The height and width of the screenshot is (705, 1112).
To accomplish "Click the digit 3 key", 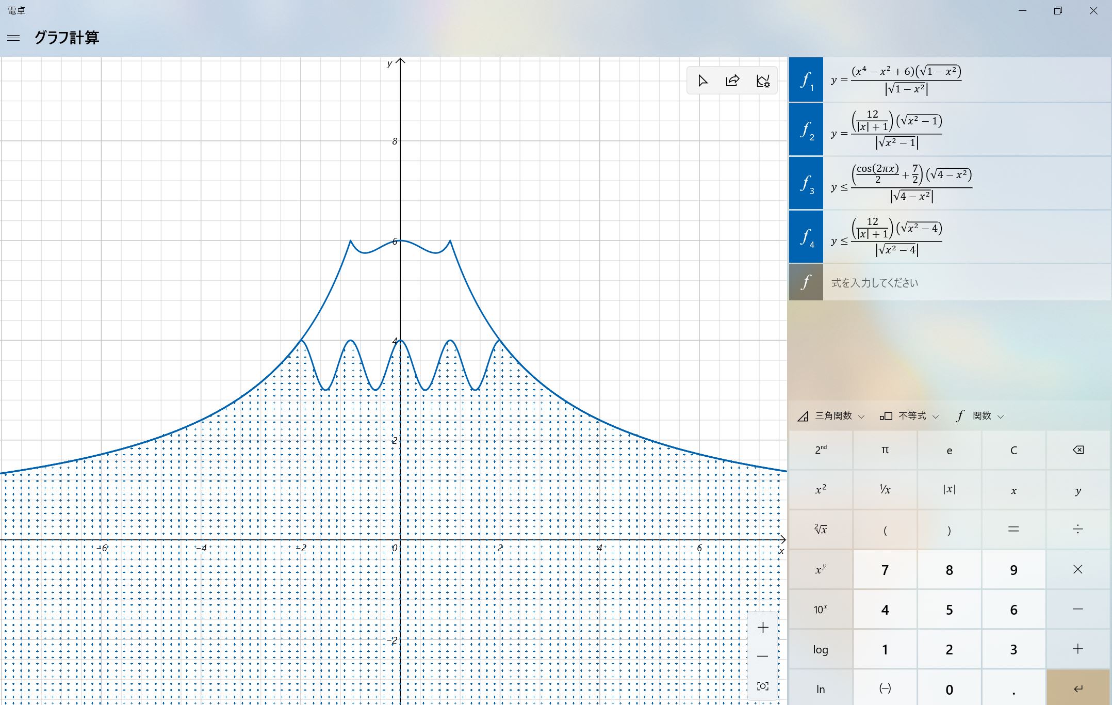I will [1013, 649].
